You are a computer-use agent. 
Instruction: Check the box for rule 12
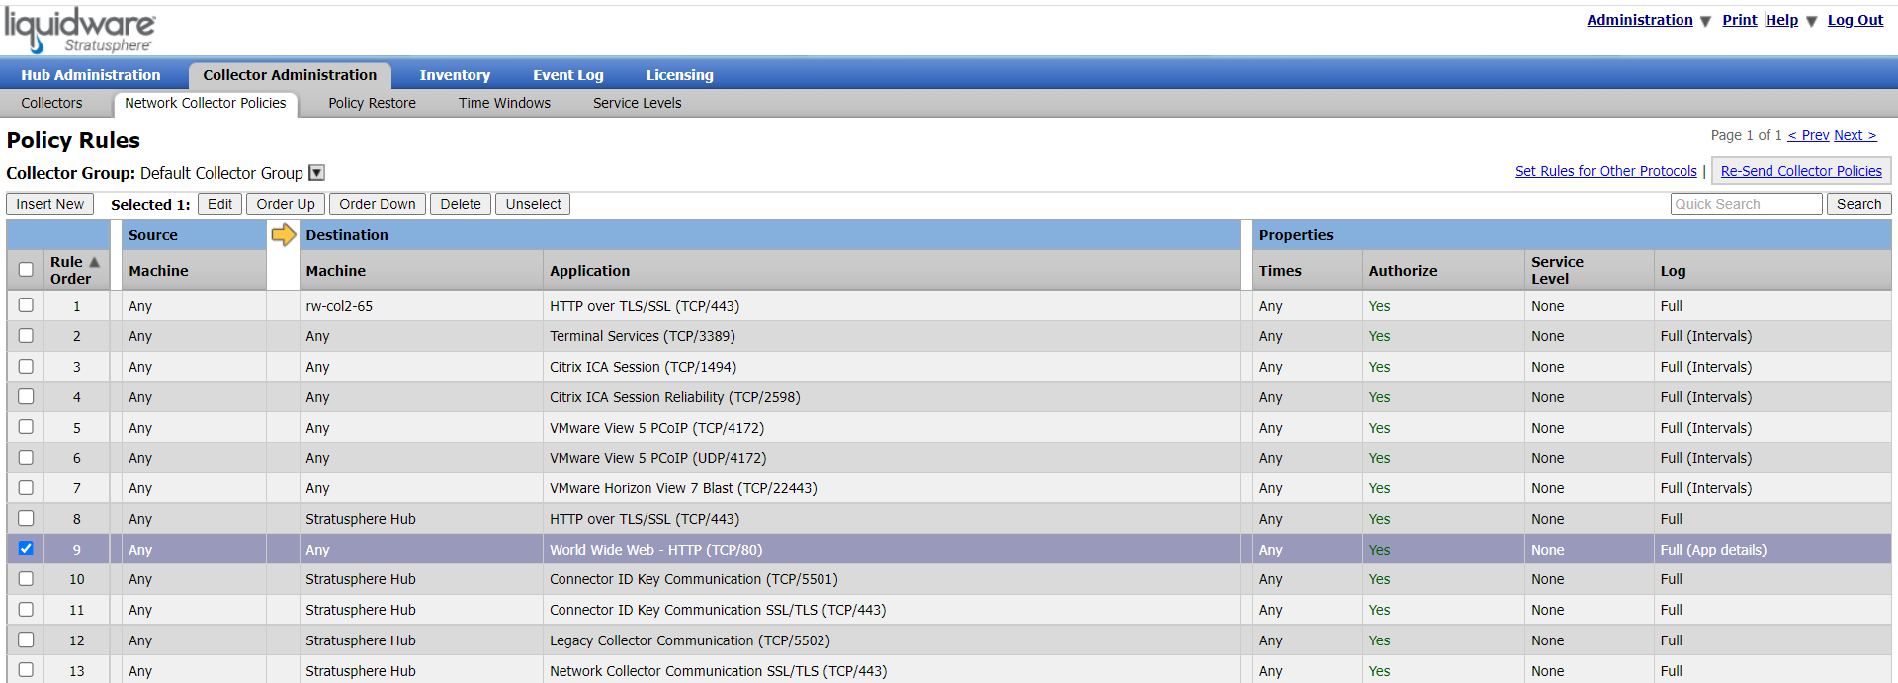tap(26, 640)
